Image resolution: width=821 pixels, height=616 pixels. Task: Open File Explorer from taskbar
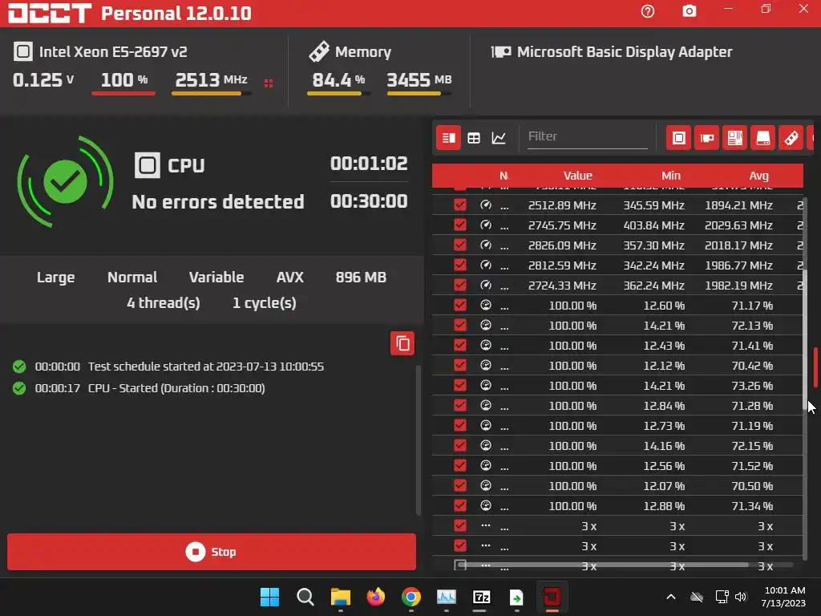[340, 597]
